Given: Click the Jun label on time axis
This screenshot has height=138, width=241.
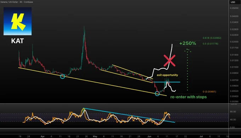Looking at the screenshot, I should [x=149, y=136].
